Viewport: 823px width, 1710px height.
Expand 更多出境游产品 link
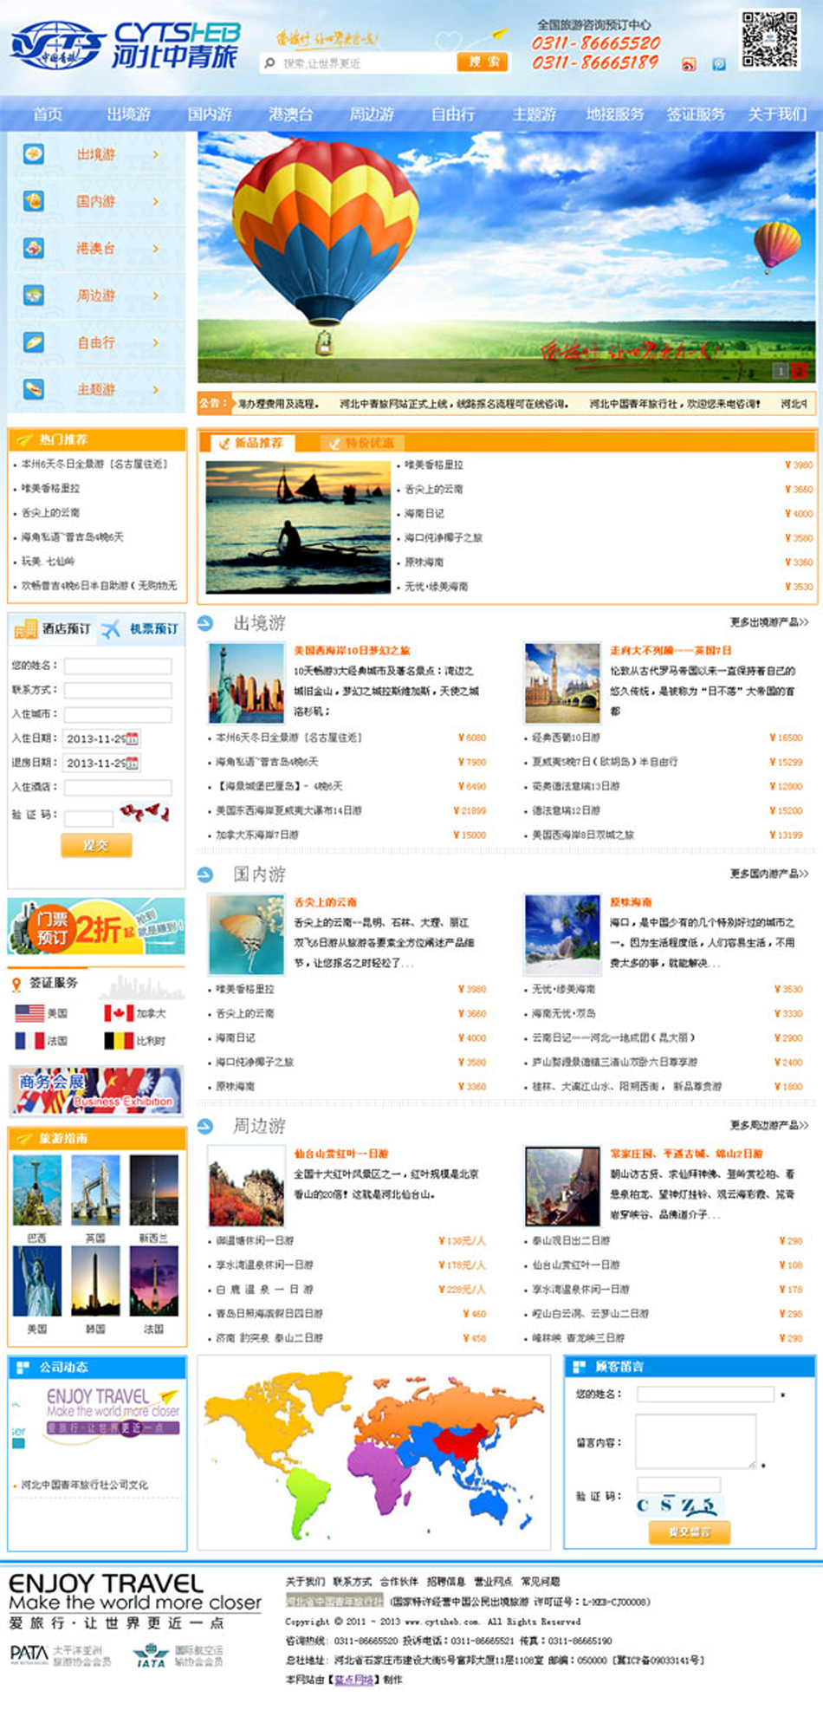point(768,622)
